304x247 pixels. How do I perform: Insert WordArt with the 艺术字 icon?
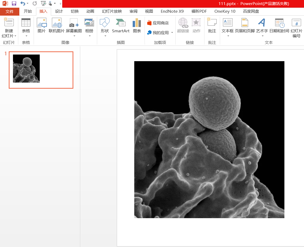click(x=262, y=23)
